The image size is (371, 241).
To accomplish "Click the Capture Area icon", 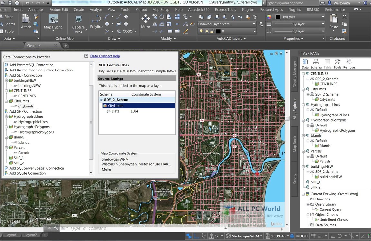I will (79, 19).
